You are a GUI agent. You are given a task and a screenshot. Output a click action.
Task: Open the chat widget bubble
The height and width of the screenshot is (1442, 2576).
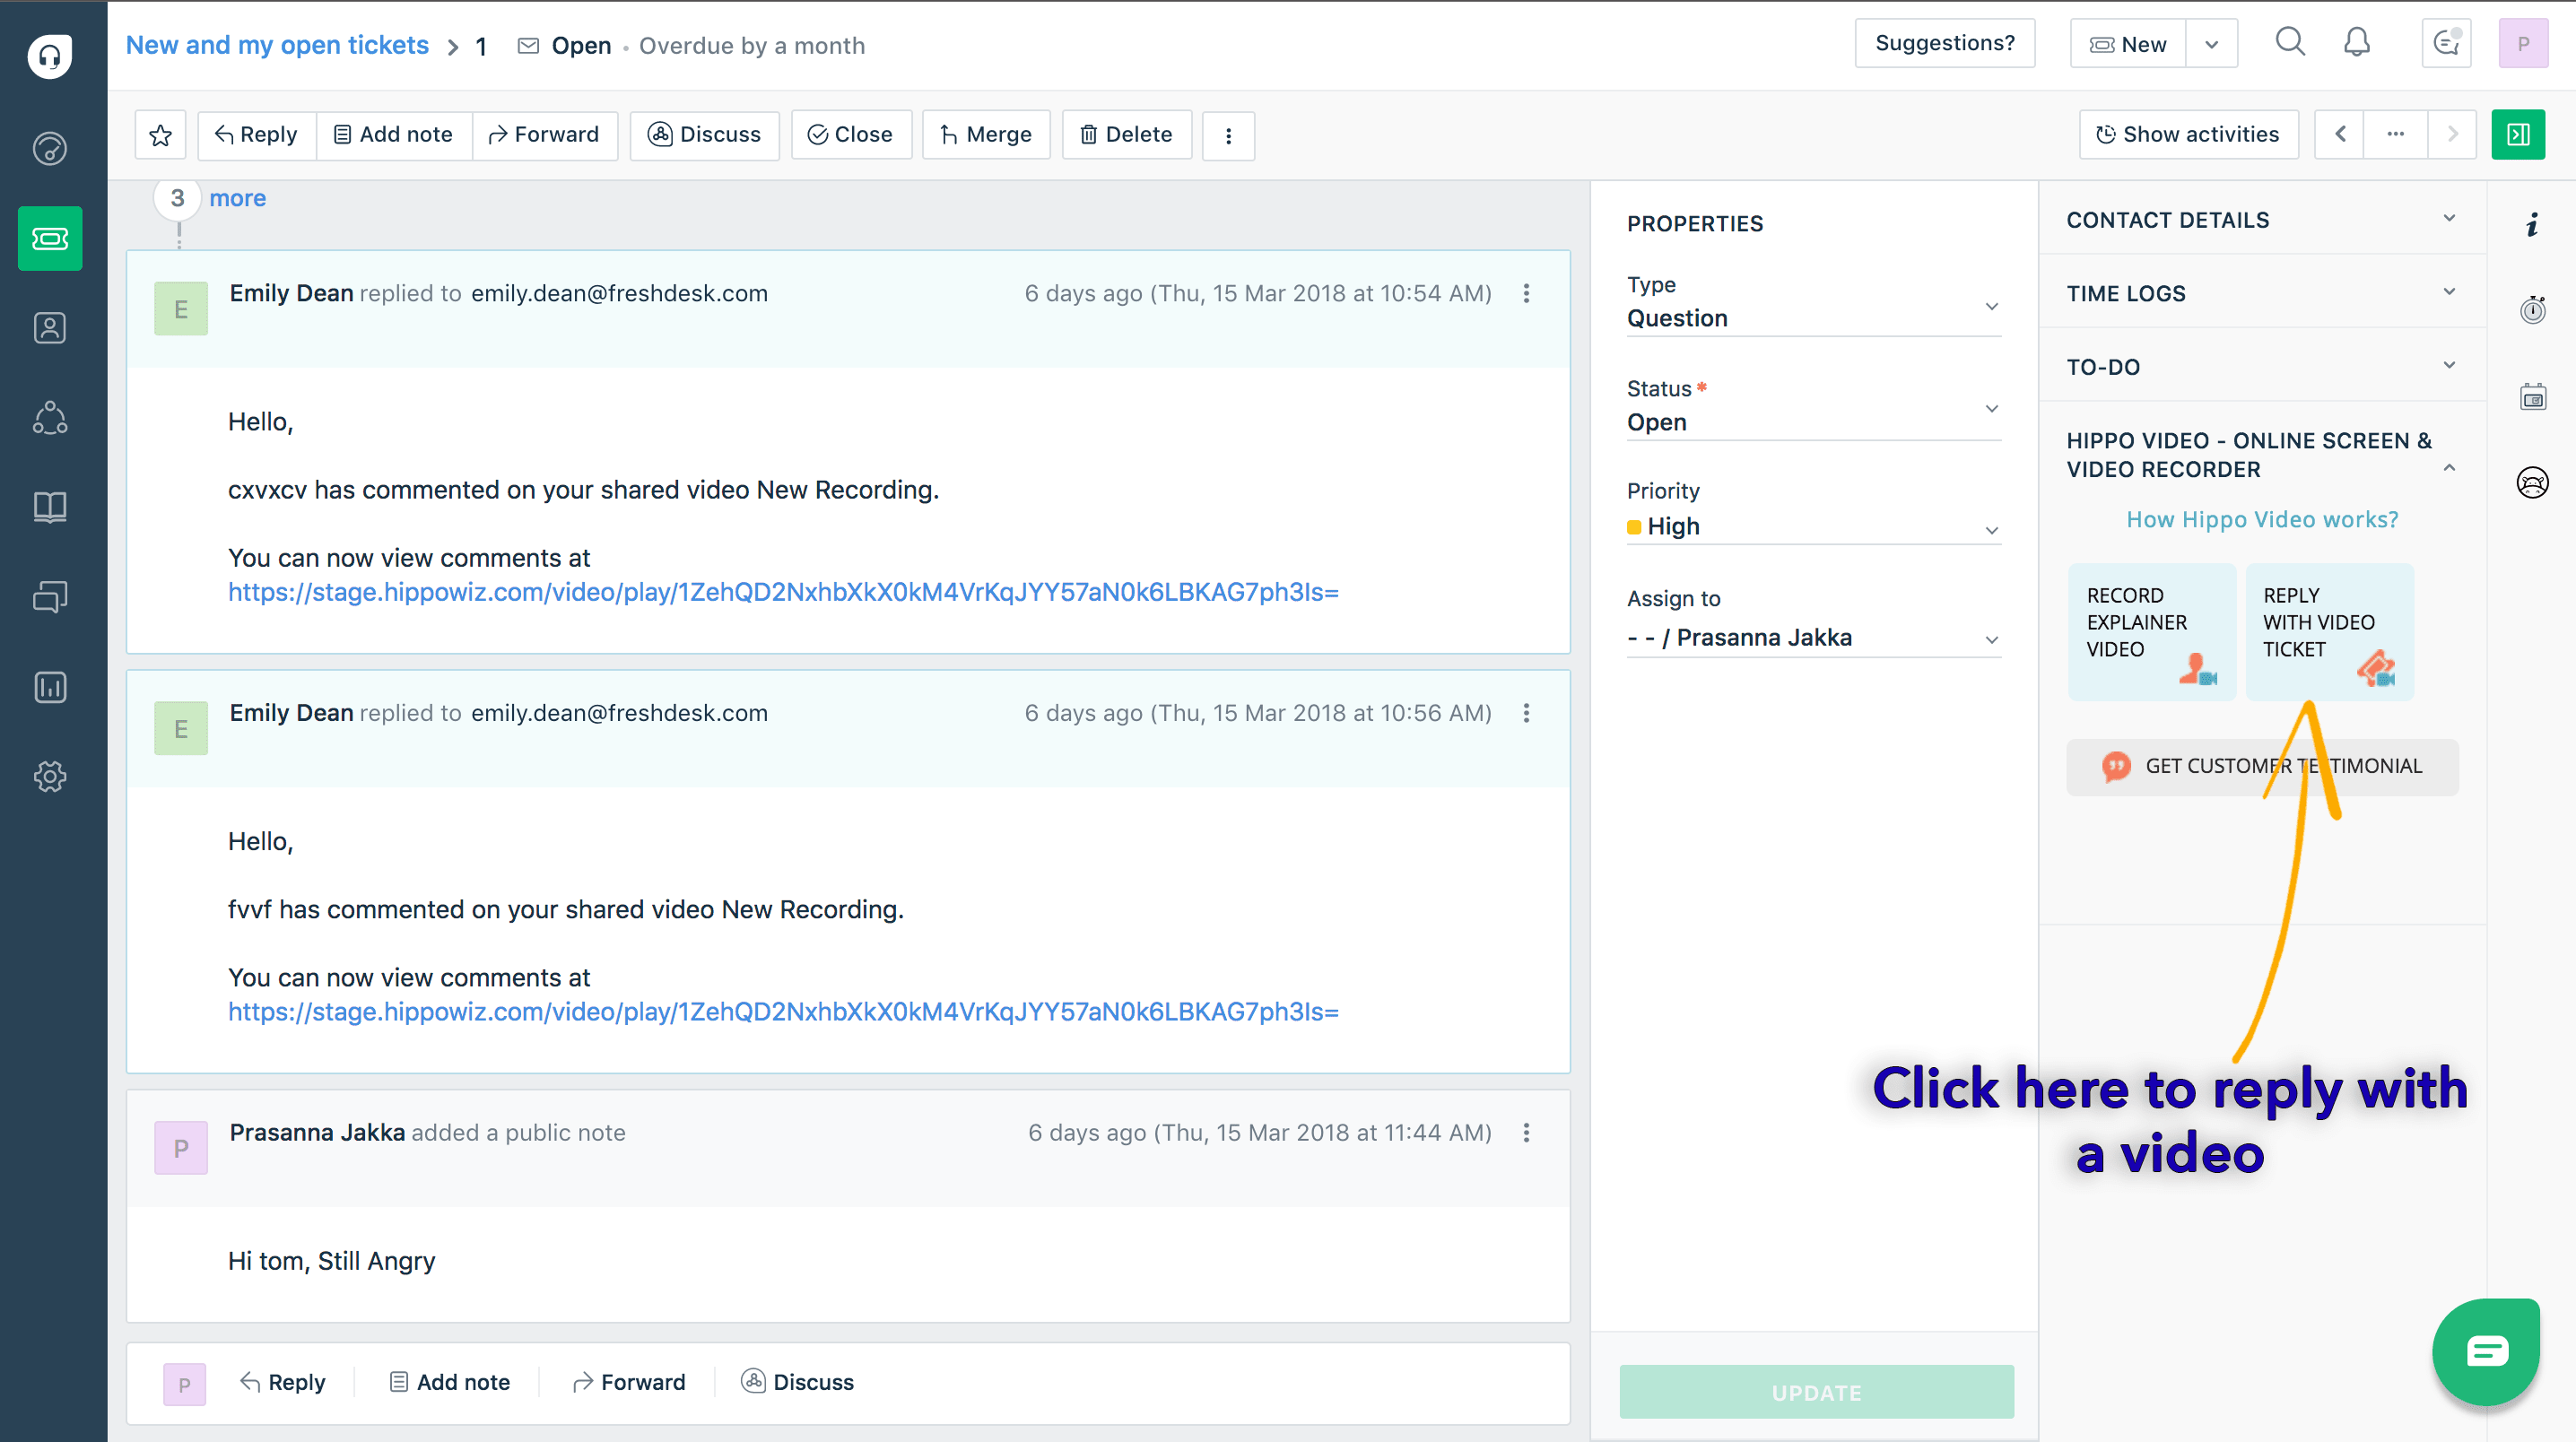point(2486,1352)
